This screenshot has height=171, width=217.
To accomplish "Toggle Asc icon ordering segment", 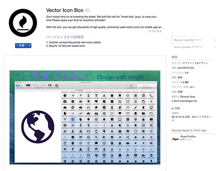I will [x=18, y=85].
